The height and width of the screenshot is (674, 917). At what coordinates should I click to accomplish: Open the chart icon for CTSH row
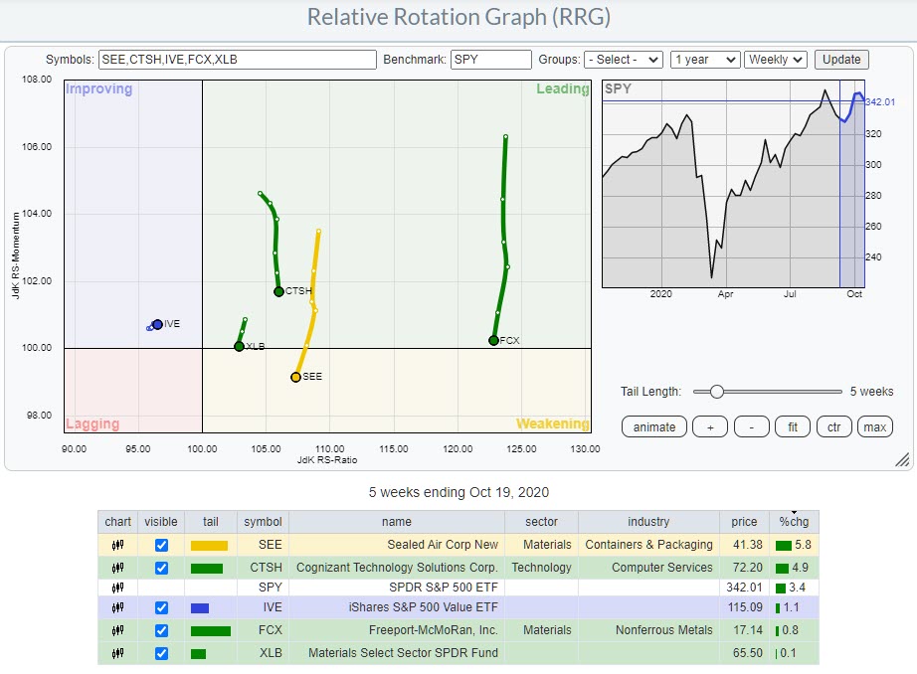pos(117,568)
